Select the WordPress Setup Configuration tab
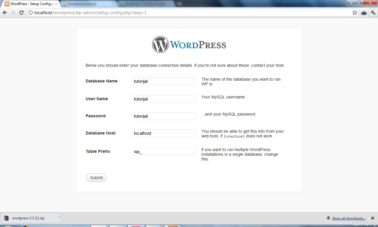Image resolution: width=378 pixels, height=227 pixels. (x=31, y=4)
